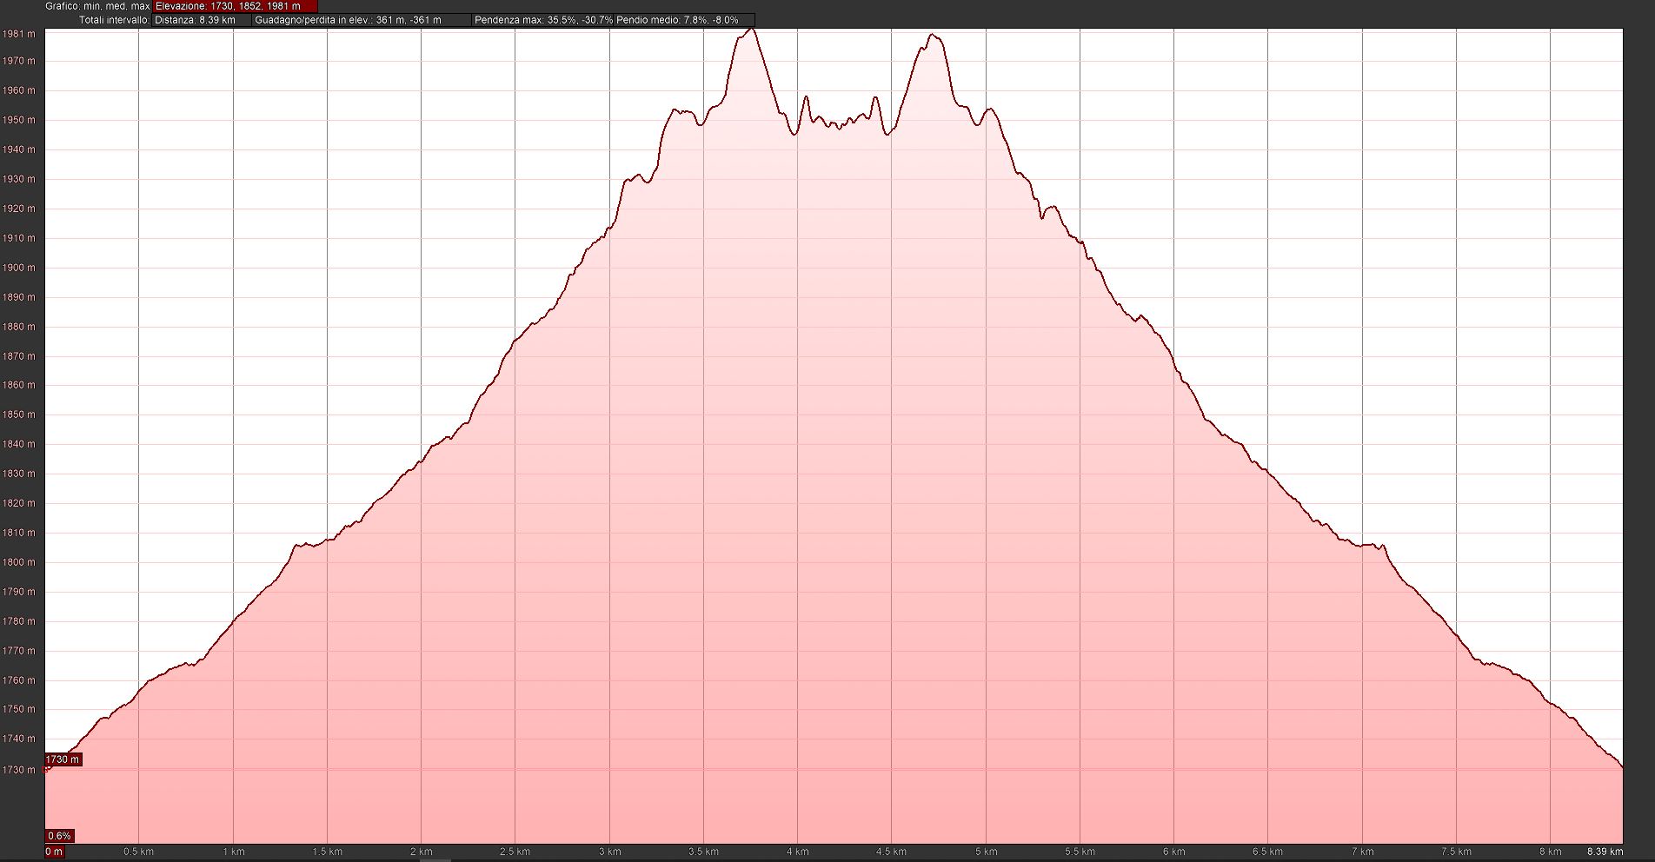Click the red Elevazione statistics box
Screen dimensions: 1655x862
coord(234,6)
